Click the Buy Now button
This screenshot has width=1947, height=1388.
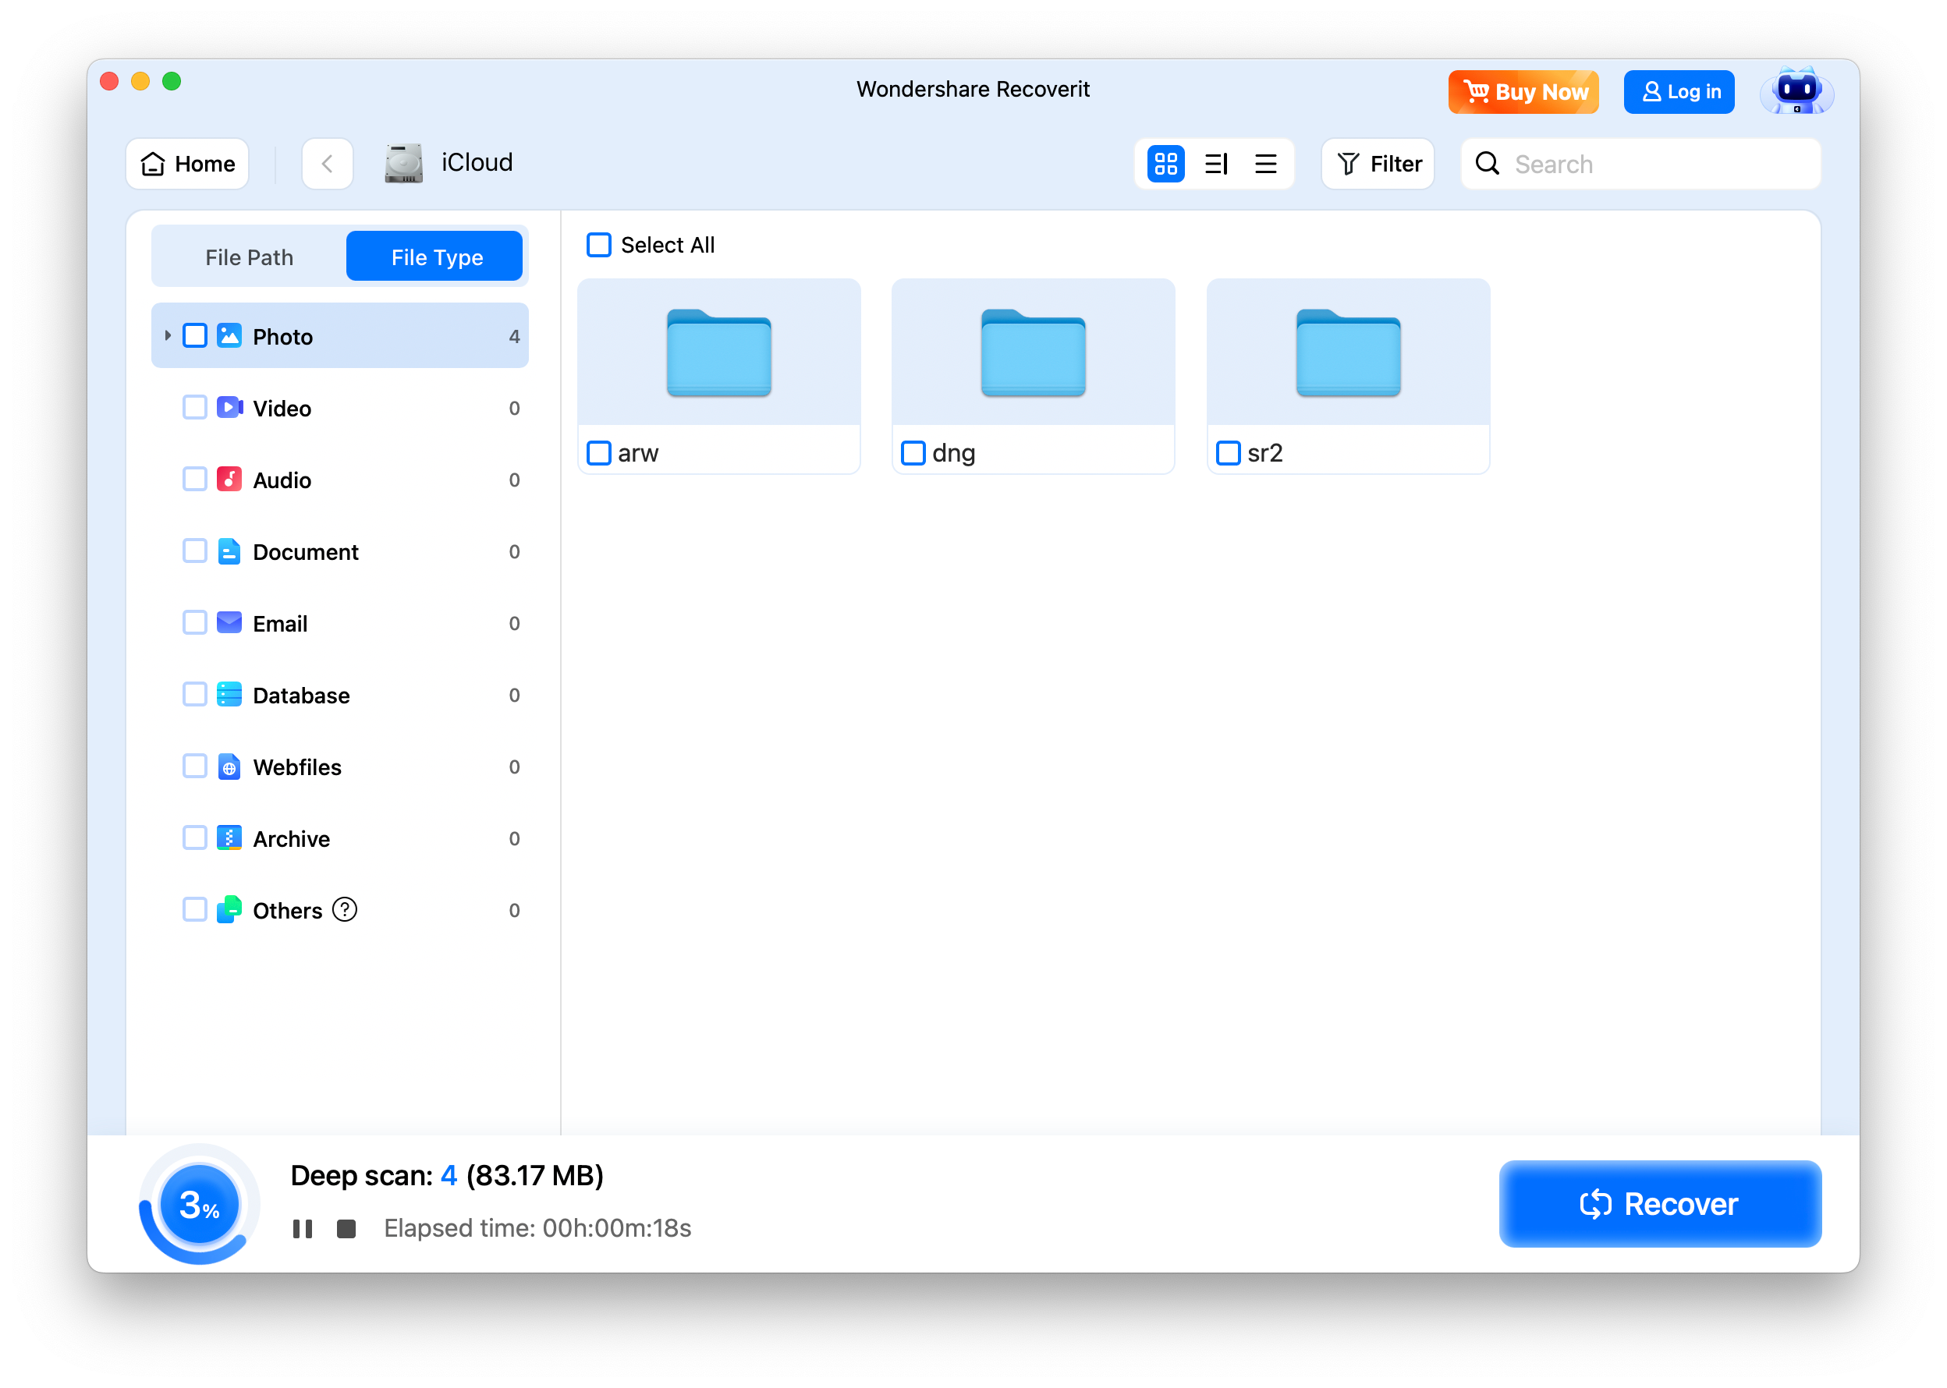pos(1524,91)
